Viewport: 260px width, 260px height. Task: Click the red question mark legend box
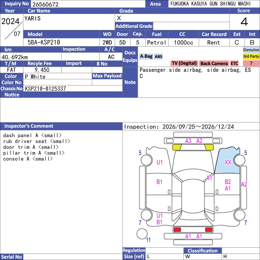(x=251, y=63)
